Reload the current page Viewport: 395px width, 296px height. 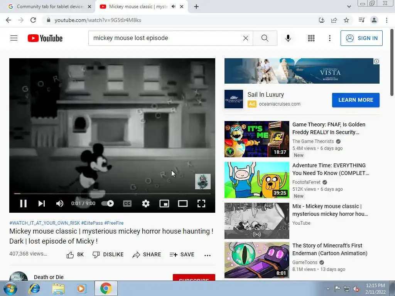pos(33,20)
